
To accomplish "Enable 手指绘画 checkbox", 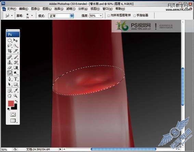I will pyautogui.click(x=134, y=16).
